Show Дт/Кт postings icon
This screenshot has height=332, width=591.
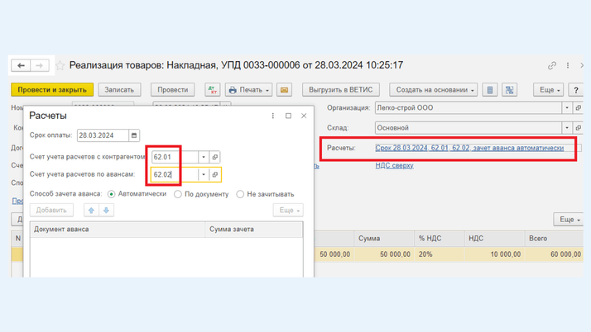point(213,90)
